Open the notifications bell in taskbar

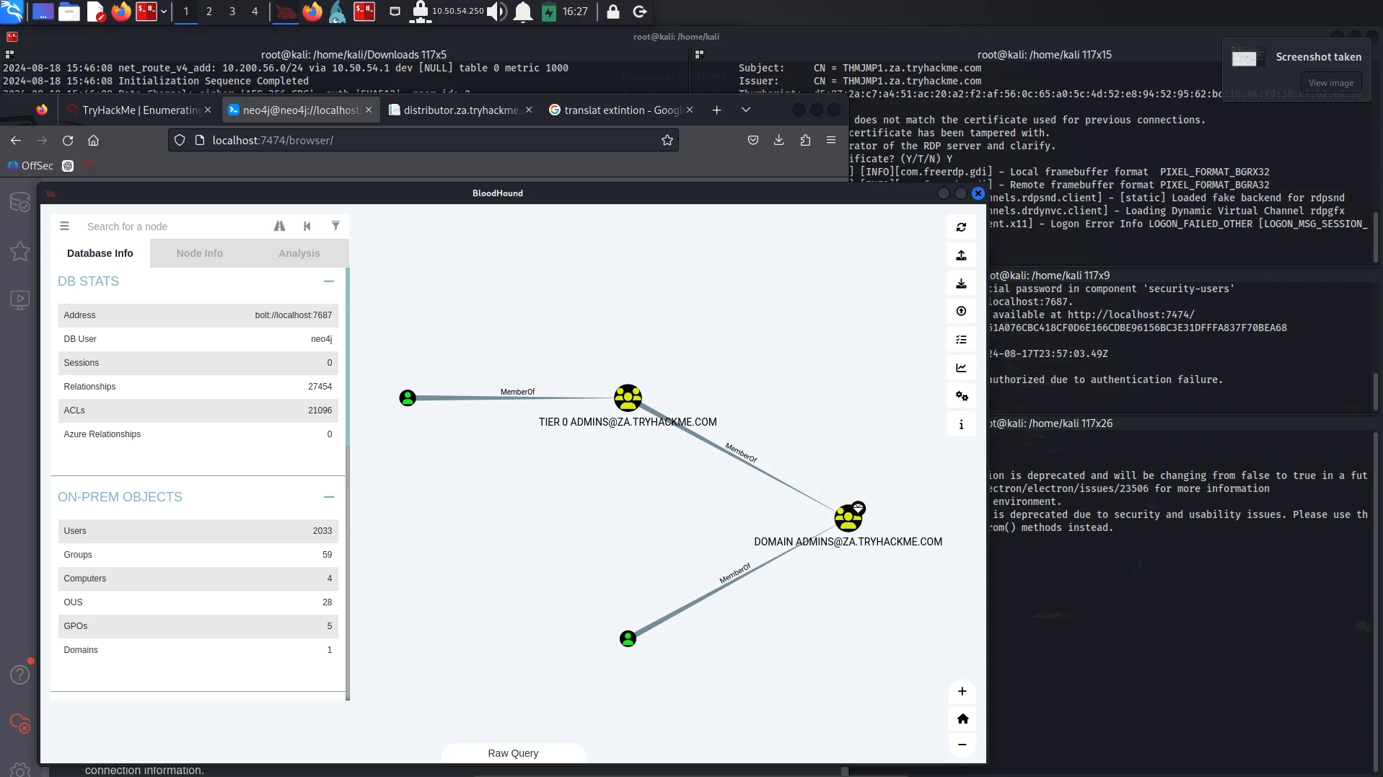(523, 12)
